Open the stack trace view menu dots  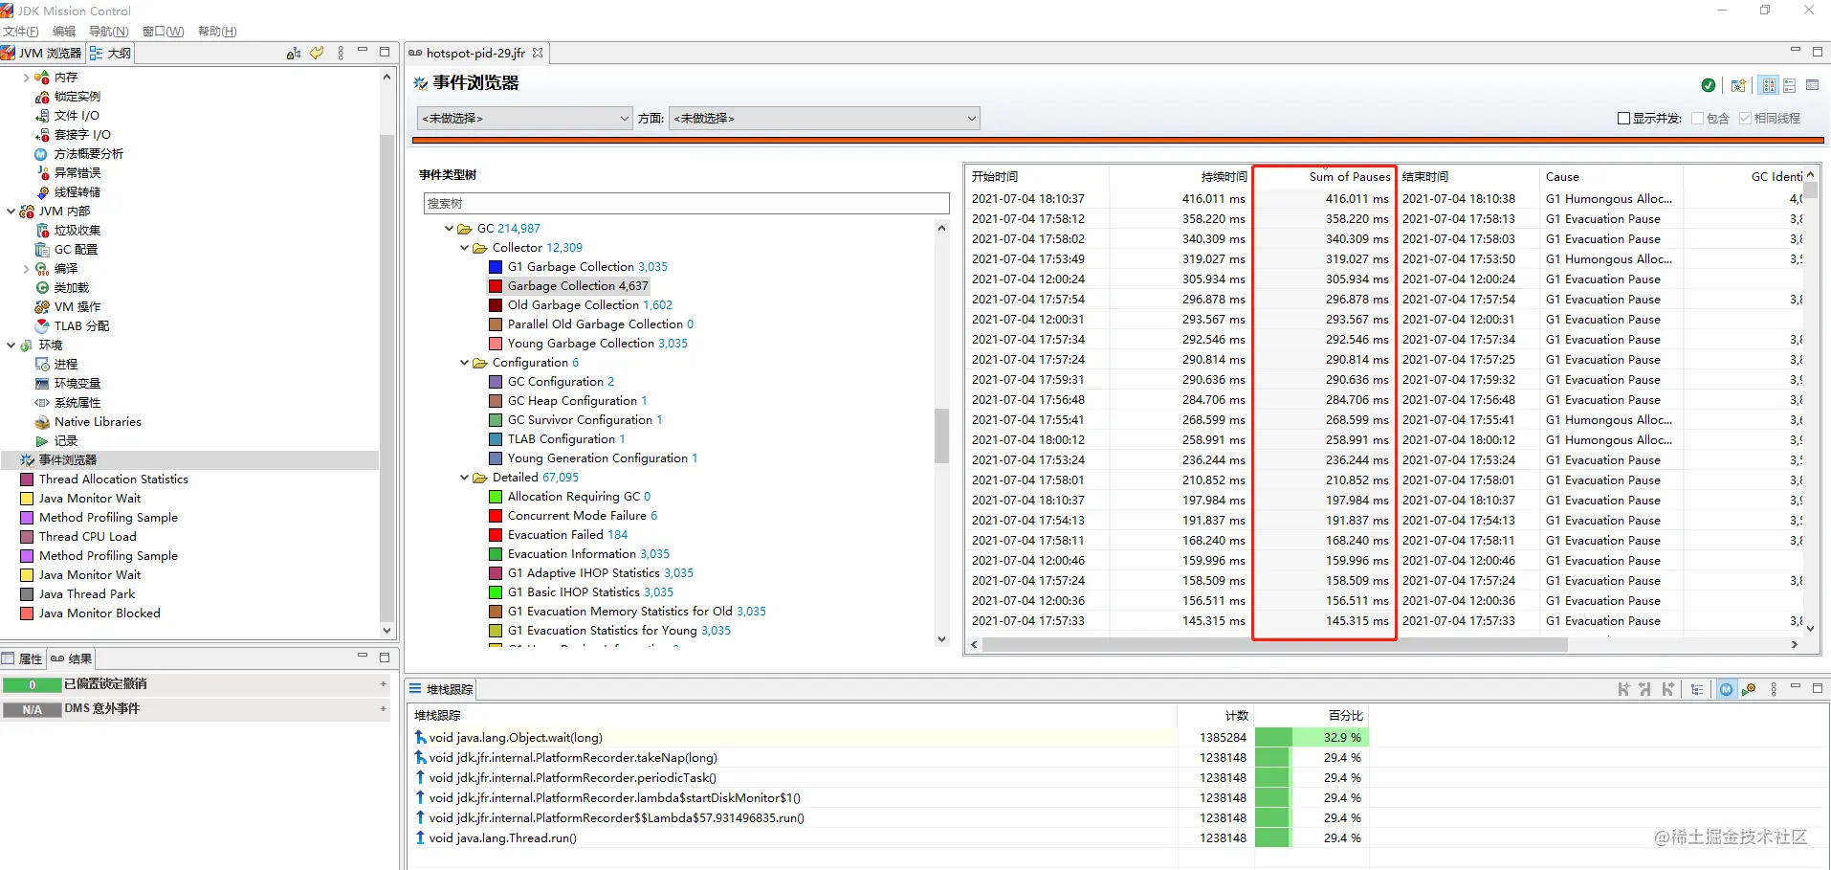coord(1774,689)
